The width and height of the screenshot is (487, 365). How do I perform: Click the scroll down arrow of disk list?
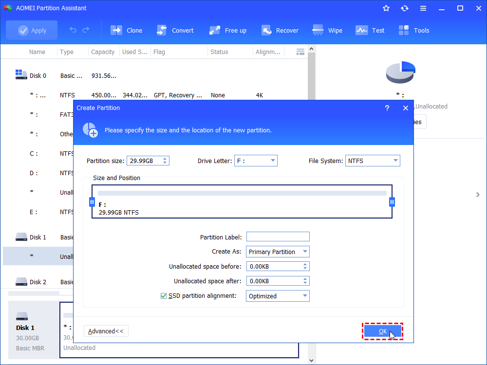click(x=312, y=360)
